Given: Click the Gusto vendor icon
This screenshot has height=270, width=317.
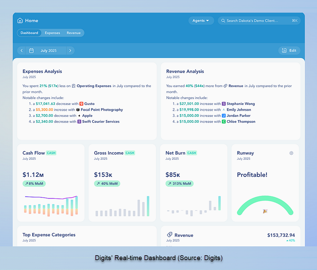Looking at the screenshot, I should 81,104.
